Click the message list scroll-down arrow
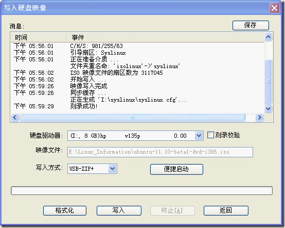The height and width of the screenshot is (228, 285). point(268,109)
